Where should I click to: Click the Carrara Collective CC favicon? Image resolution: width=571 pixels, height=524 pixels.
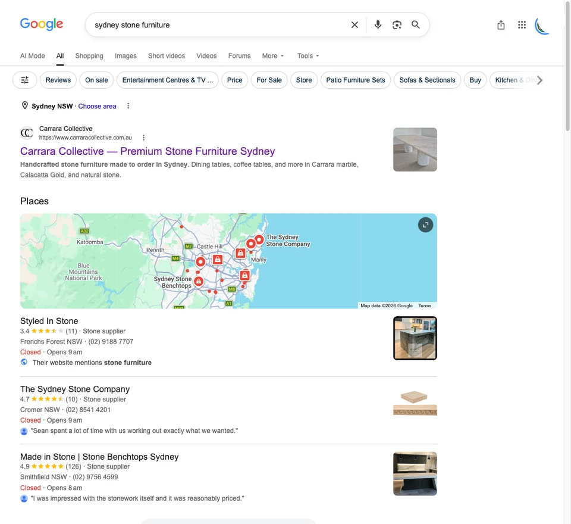[27, 133]
